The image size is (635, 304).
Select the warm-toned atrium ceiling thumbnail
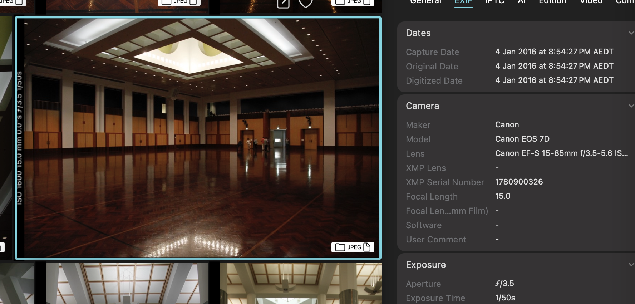(300, 283)
